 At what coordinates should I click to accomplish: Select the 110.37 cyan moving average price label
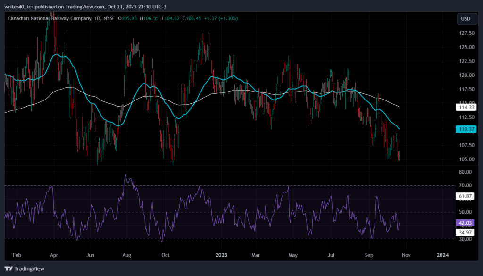[x=466, y=129]
